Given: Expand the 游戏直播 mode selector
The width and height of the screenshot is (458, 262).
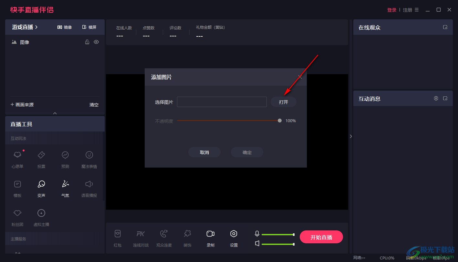Looking at the screenshot, I should point(25,27).
